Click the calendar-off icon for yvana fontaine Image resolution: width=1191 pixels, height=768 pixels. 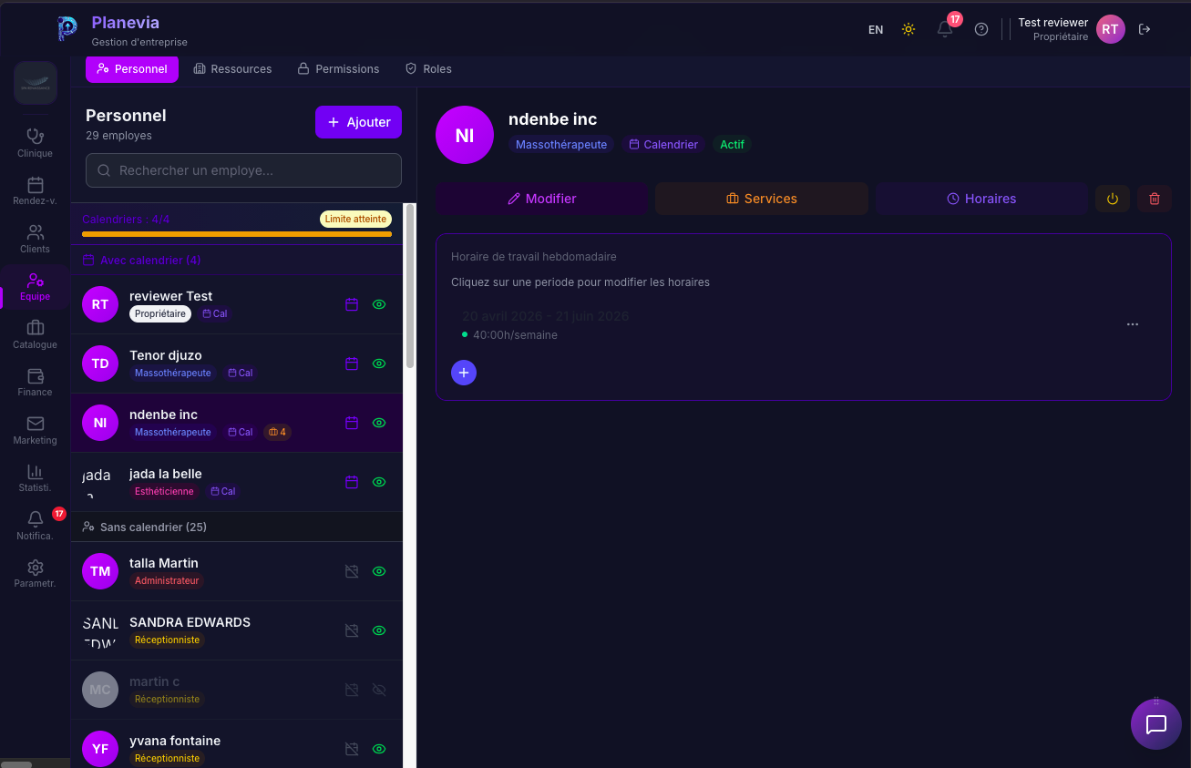pyautogui.click(x=352, y=749)
